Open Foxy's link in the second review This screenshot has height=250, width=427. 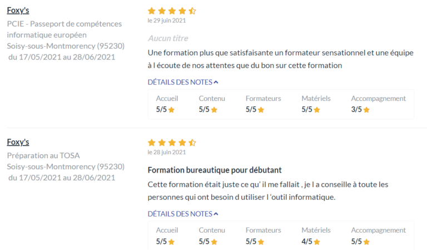(18, 142)
